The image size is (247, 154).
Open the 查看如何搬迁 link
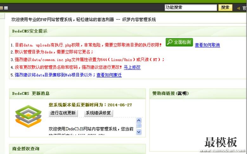point(109,75)
